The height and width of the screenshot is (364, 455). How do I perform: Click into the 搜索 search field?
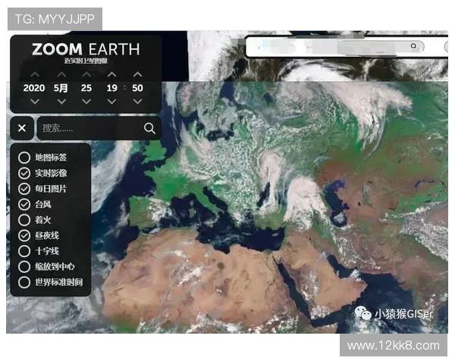tap(87, 128)
